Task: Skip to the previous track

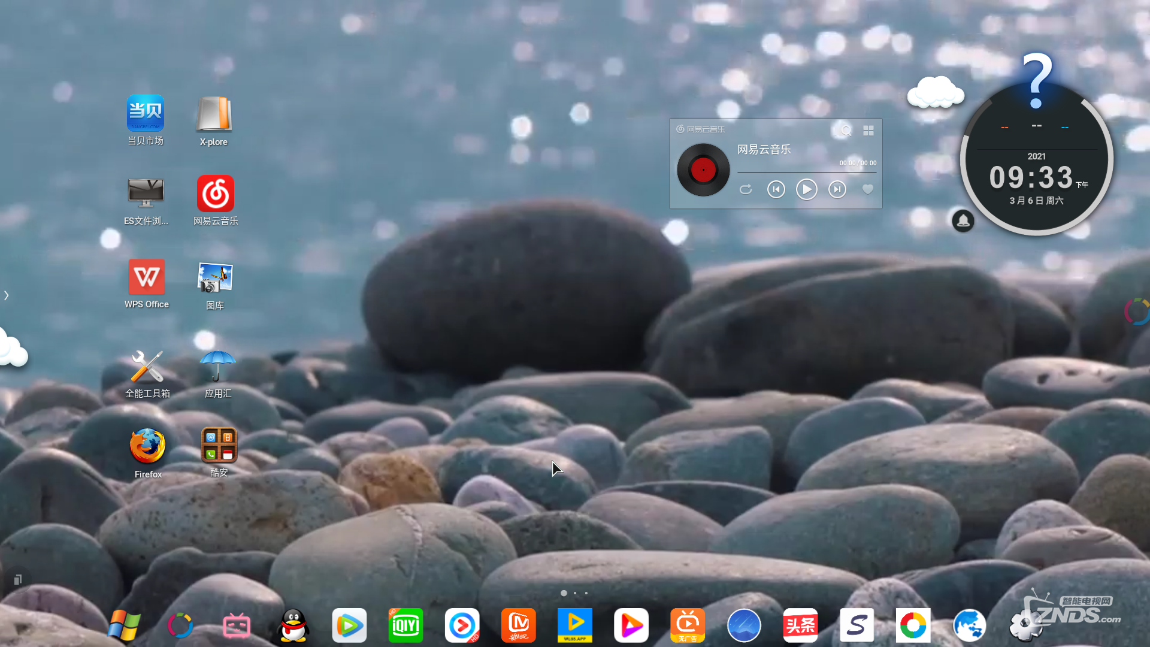Action: pos(776,189)
